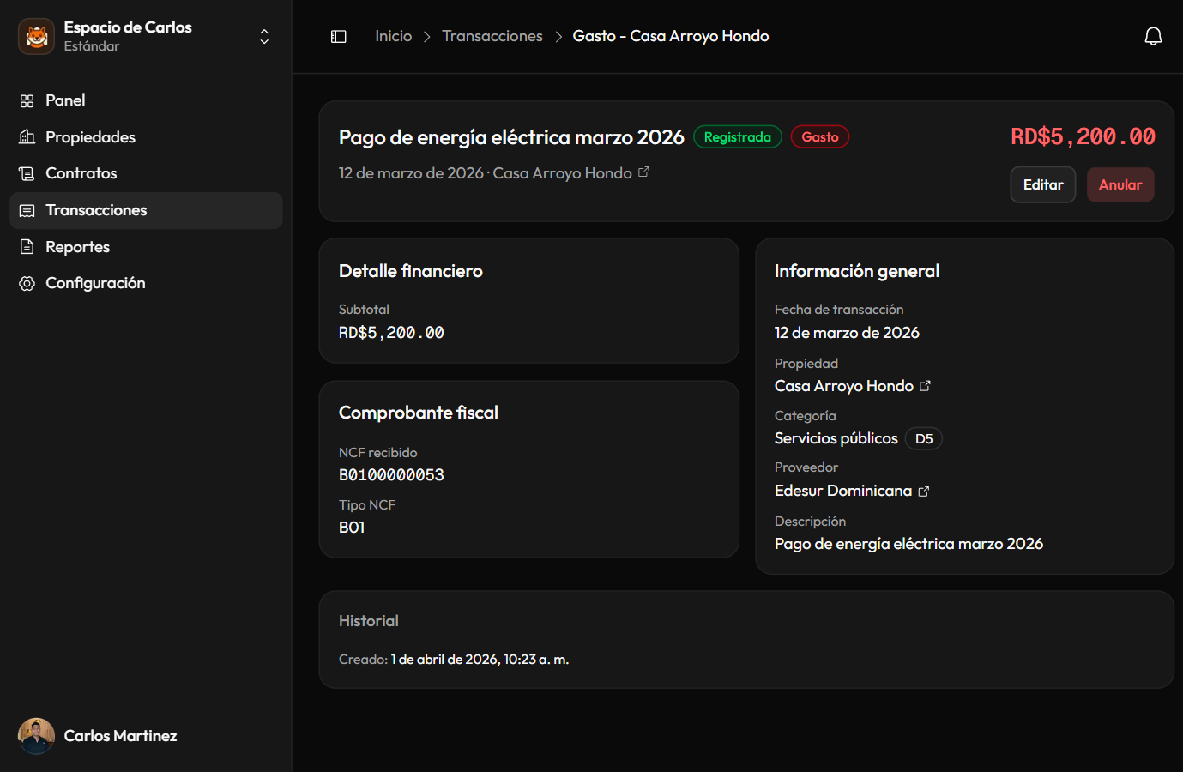Click the Historial heading
The width and height of the screenshot is (1183, 772).
[369, 621]
